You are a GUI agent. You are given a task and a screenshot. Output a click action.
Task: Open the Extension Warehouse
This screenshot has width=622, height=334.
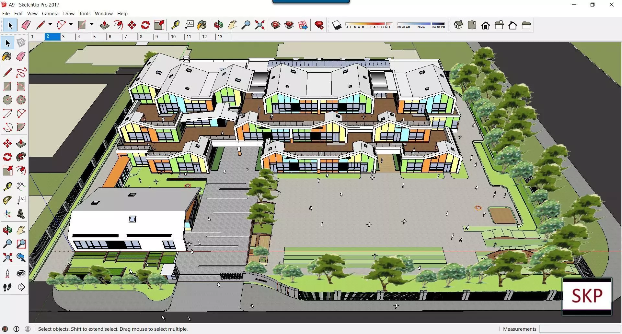coord(289,25)
